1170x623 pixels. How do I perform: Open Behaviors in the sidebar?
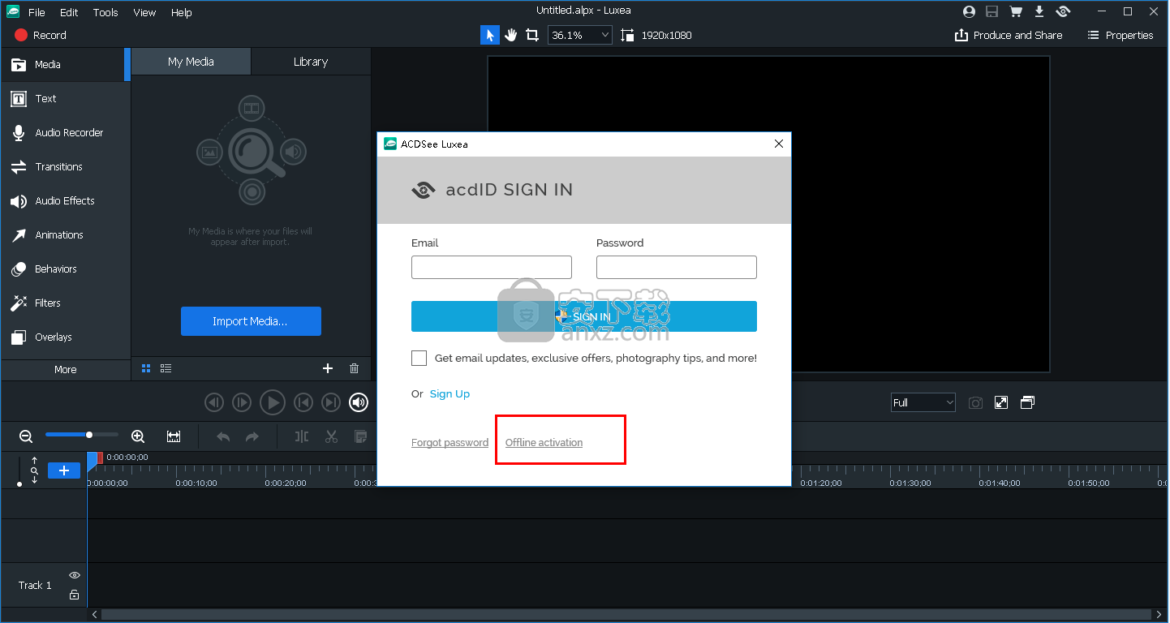tap(65, 269)
